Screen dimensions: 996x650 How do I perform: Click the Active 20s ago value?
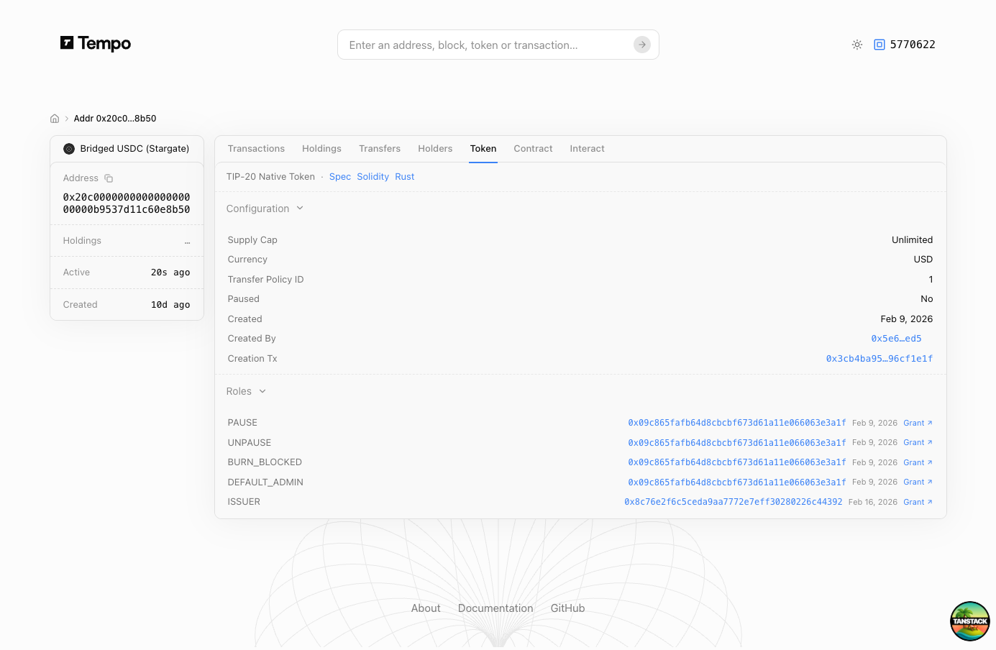click(170, 273)
